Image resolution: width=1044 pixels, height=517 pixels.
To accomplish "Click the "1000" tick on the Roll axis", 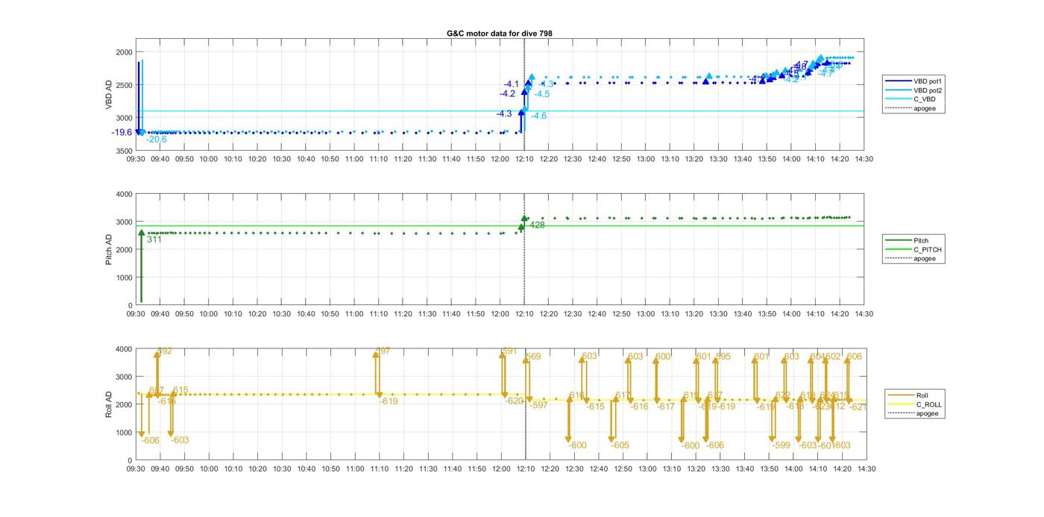I will click(x=124, y=433).
